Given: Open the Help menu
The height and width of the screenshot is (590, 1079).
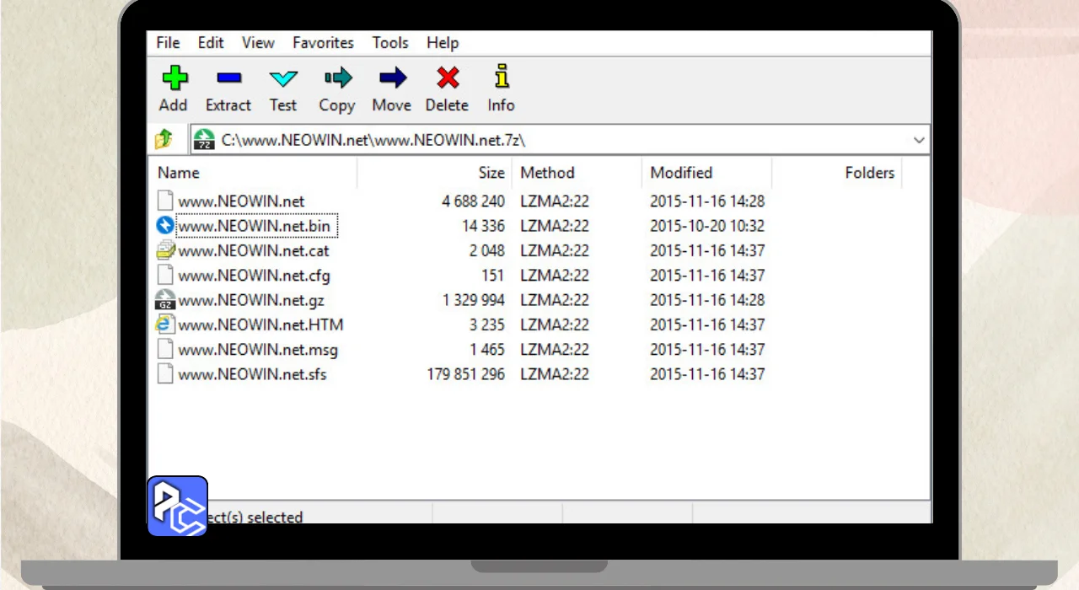Looking at the screenshot, I should (x=443, y=43).
